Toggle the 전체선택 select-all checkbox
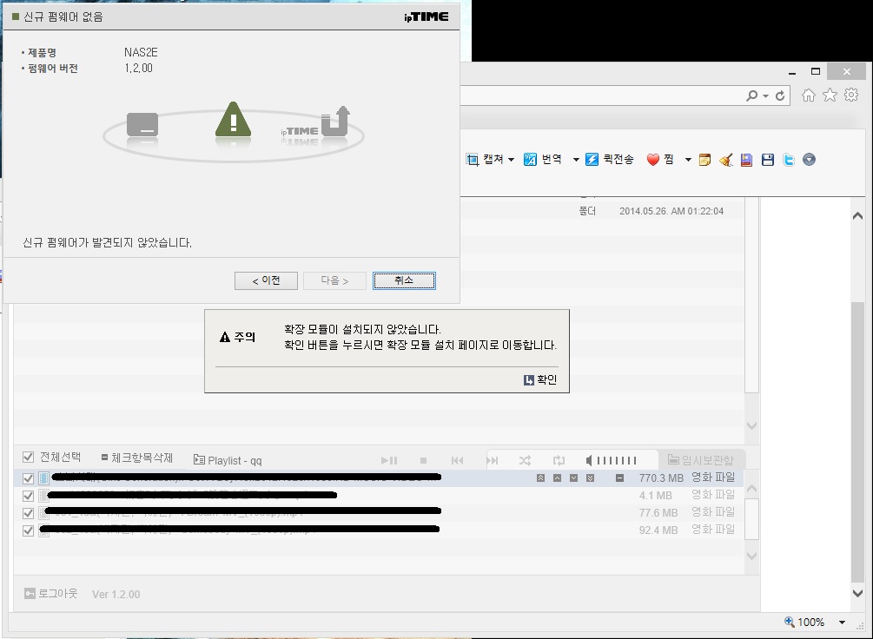 29,457
